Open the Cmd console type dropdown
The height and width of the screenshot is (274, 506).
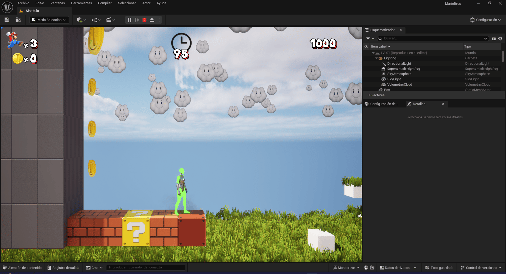(x=95, y=268)
